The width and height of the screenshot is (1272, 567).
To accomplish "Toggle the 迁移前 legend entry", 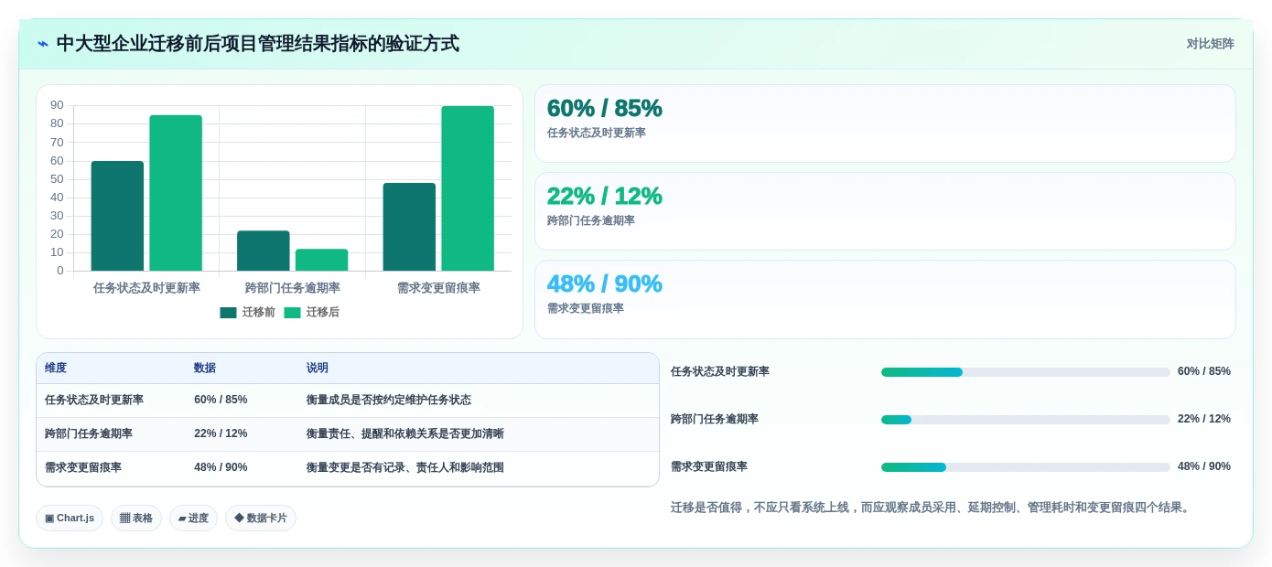I will 248,313.
